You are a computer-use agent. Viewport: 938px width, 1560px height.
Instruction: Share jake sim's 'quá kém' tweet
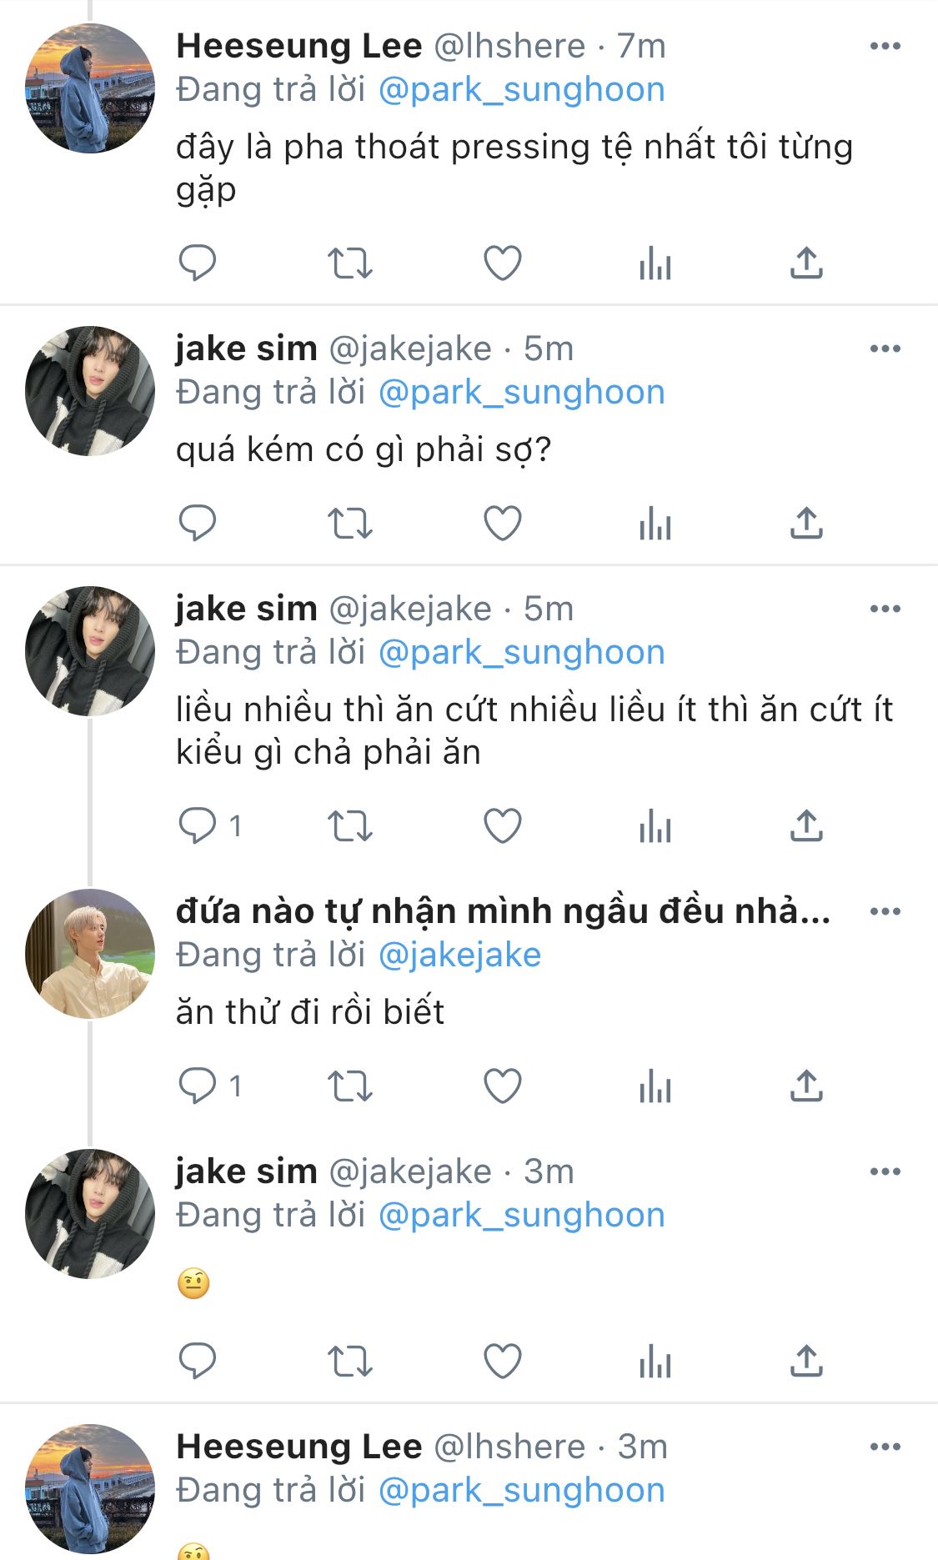coord(806,524)
